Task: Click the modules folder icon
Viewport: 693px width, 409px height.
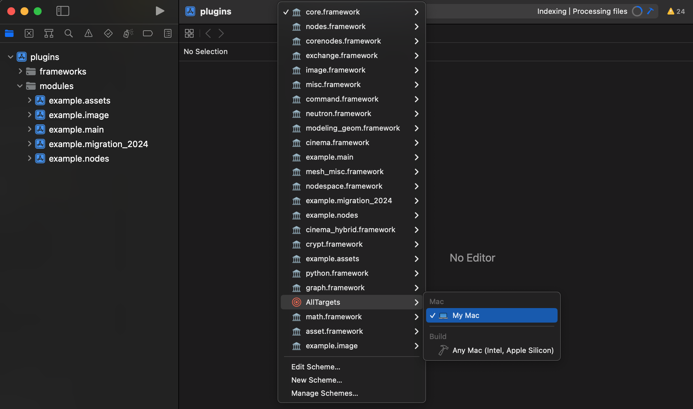Action: click(x=31, y=86)
